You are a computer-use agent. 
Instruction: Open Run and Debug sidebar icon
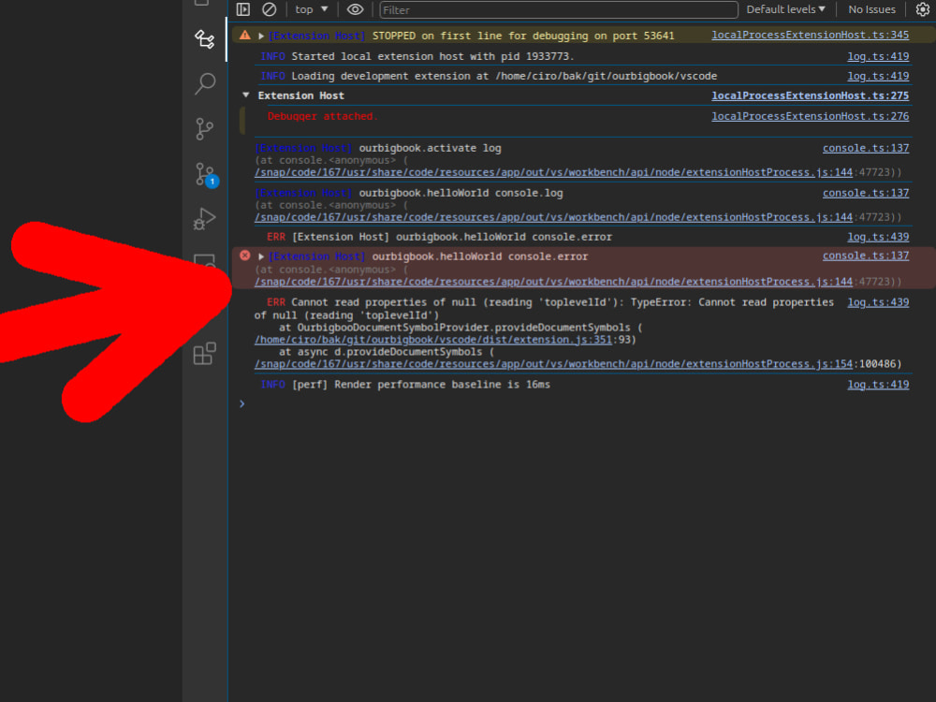coord(205,218)
